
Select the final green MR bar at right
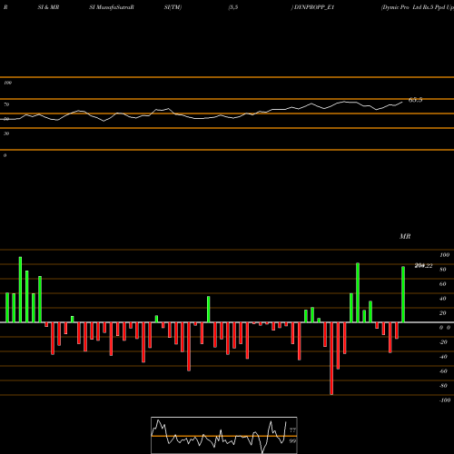tap(403, 294)
